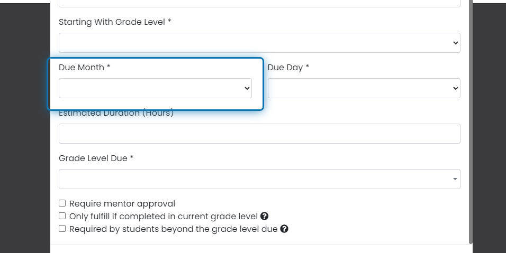Expand the Due Month select box
Screen dimensions: 506x253
[x=155, y=88]
